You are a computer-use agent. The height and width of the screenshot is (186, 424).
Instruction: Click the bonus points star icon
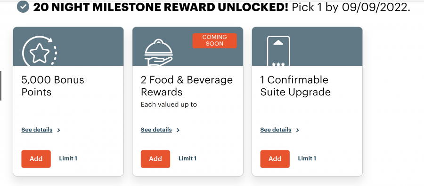coord(40,51)
